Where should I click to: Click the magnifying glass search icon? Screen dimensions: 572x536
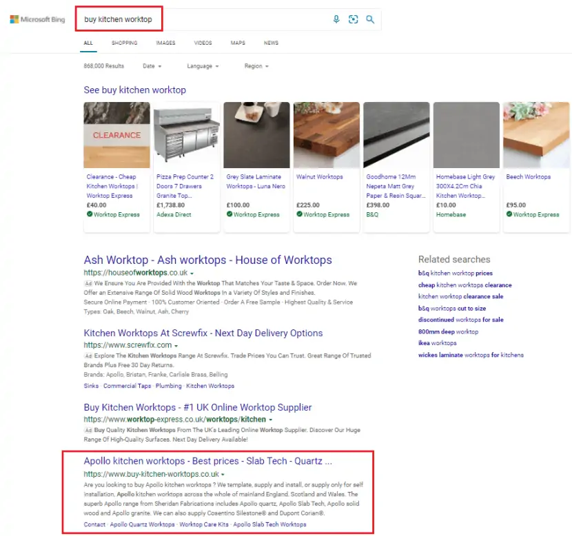coord(370,19)
